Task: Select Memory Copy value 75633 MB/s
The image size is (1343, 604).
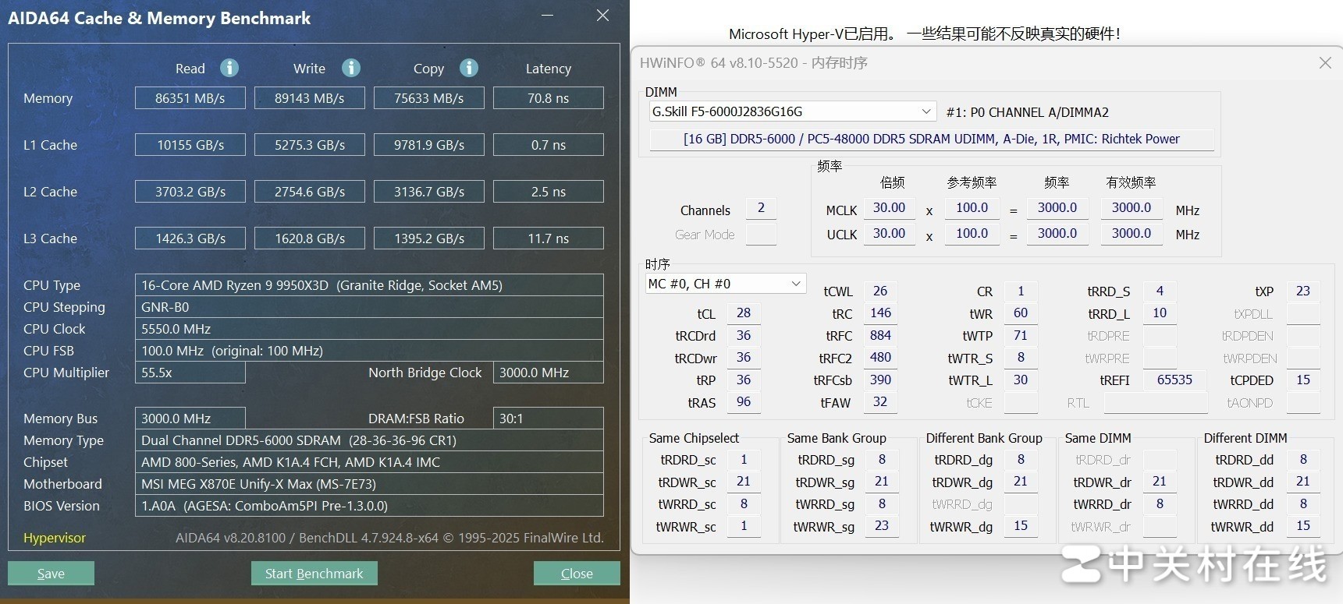Action: 429,98
